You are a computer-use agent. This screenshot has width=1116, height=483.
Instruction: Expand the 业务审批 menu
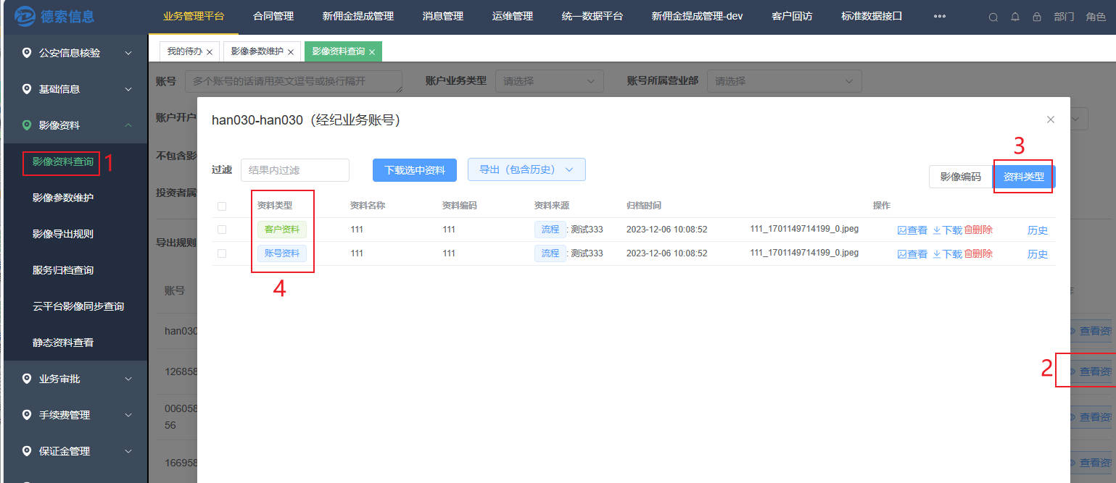(x=74, y=379)
